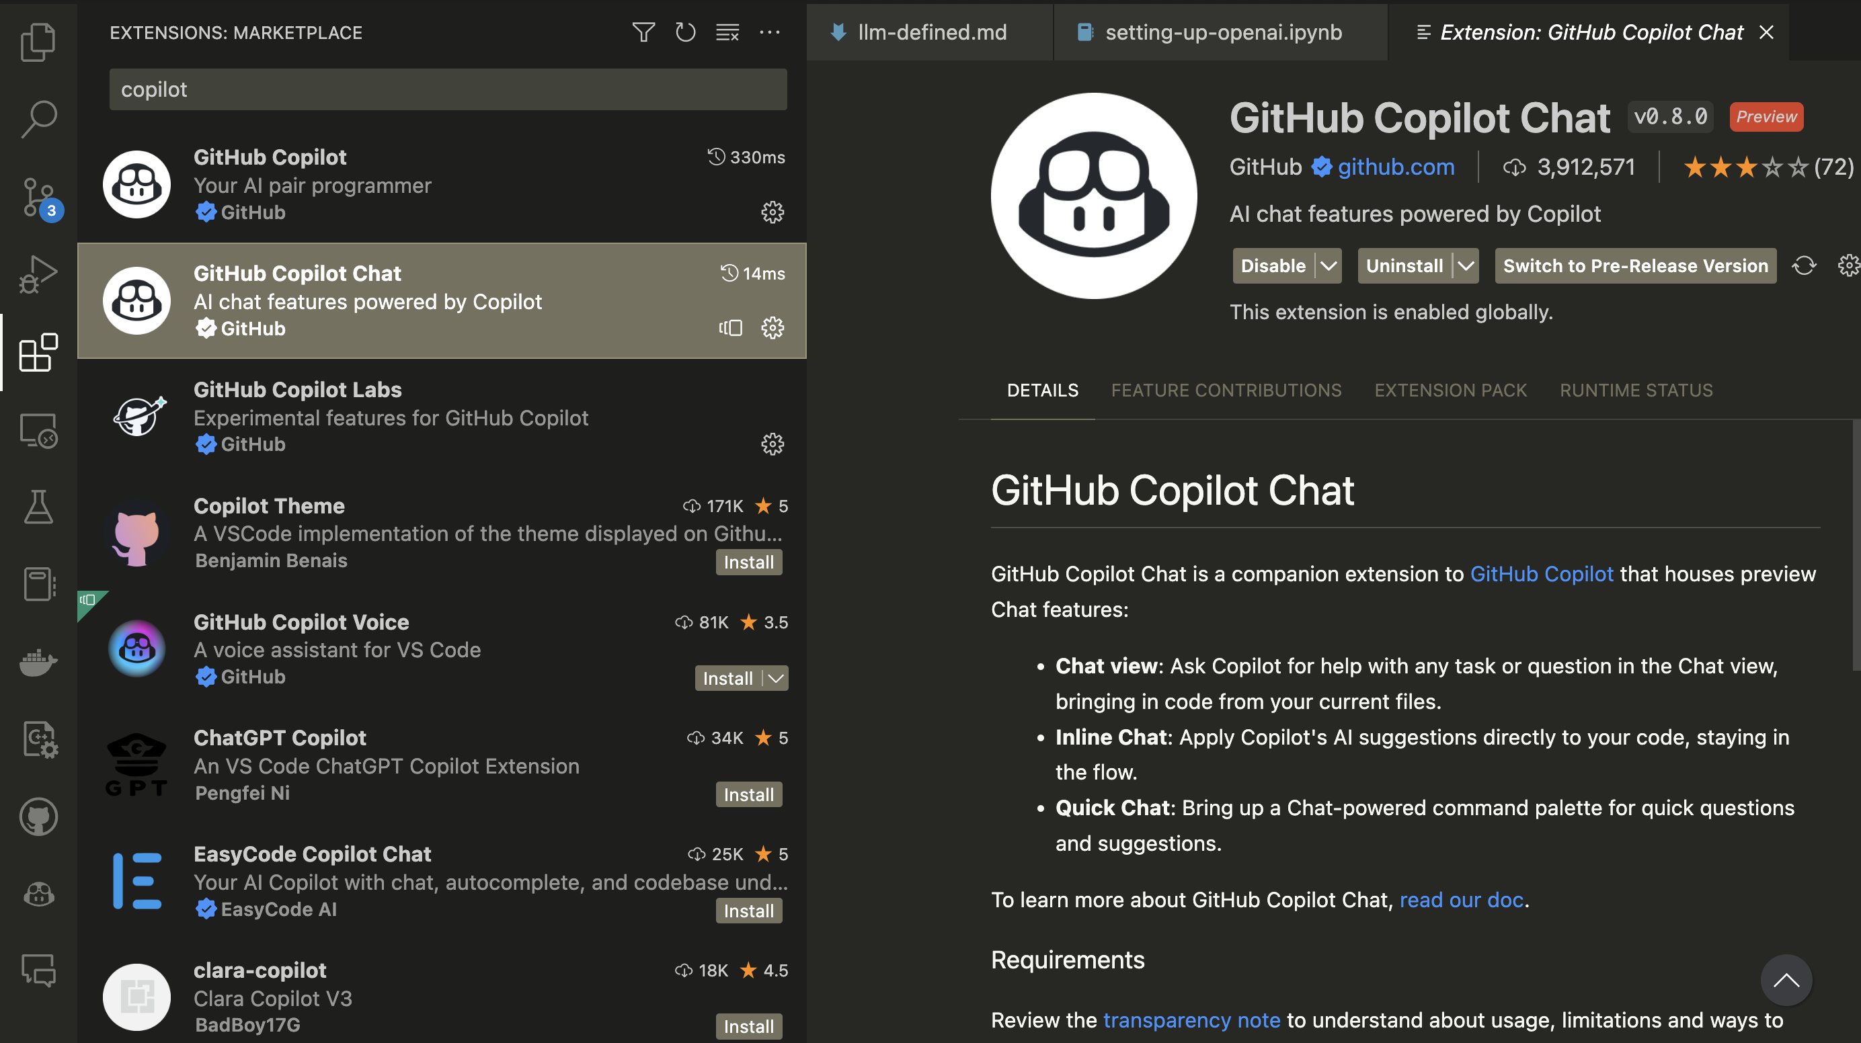Screen dimensions: 1861x1043
Task: Open the setting-up-openai.ipynb editor tab
Action: [1222, 32]
